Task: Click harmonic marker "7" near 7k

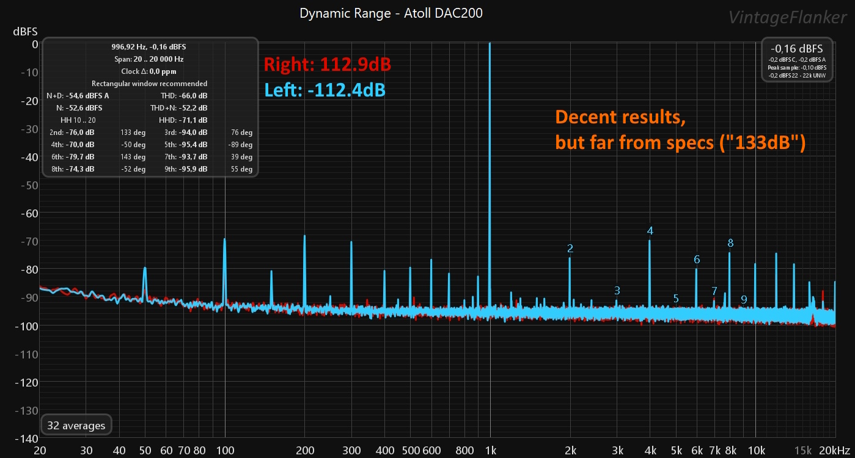Action: click(x=714, y=291)
